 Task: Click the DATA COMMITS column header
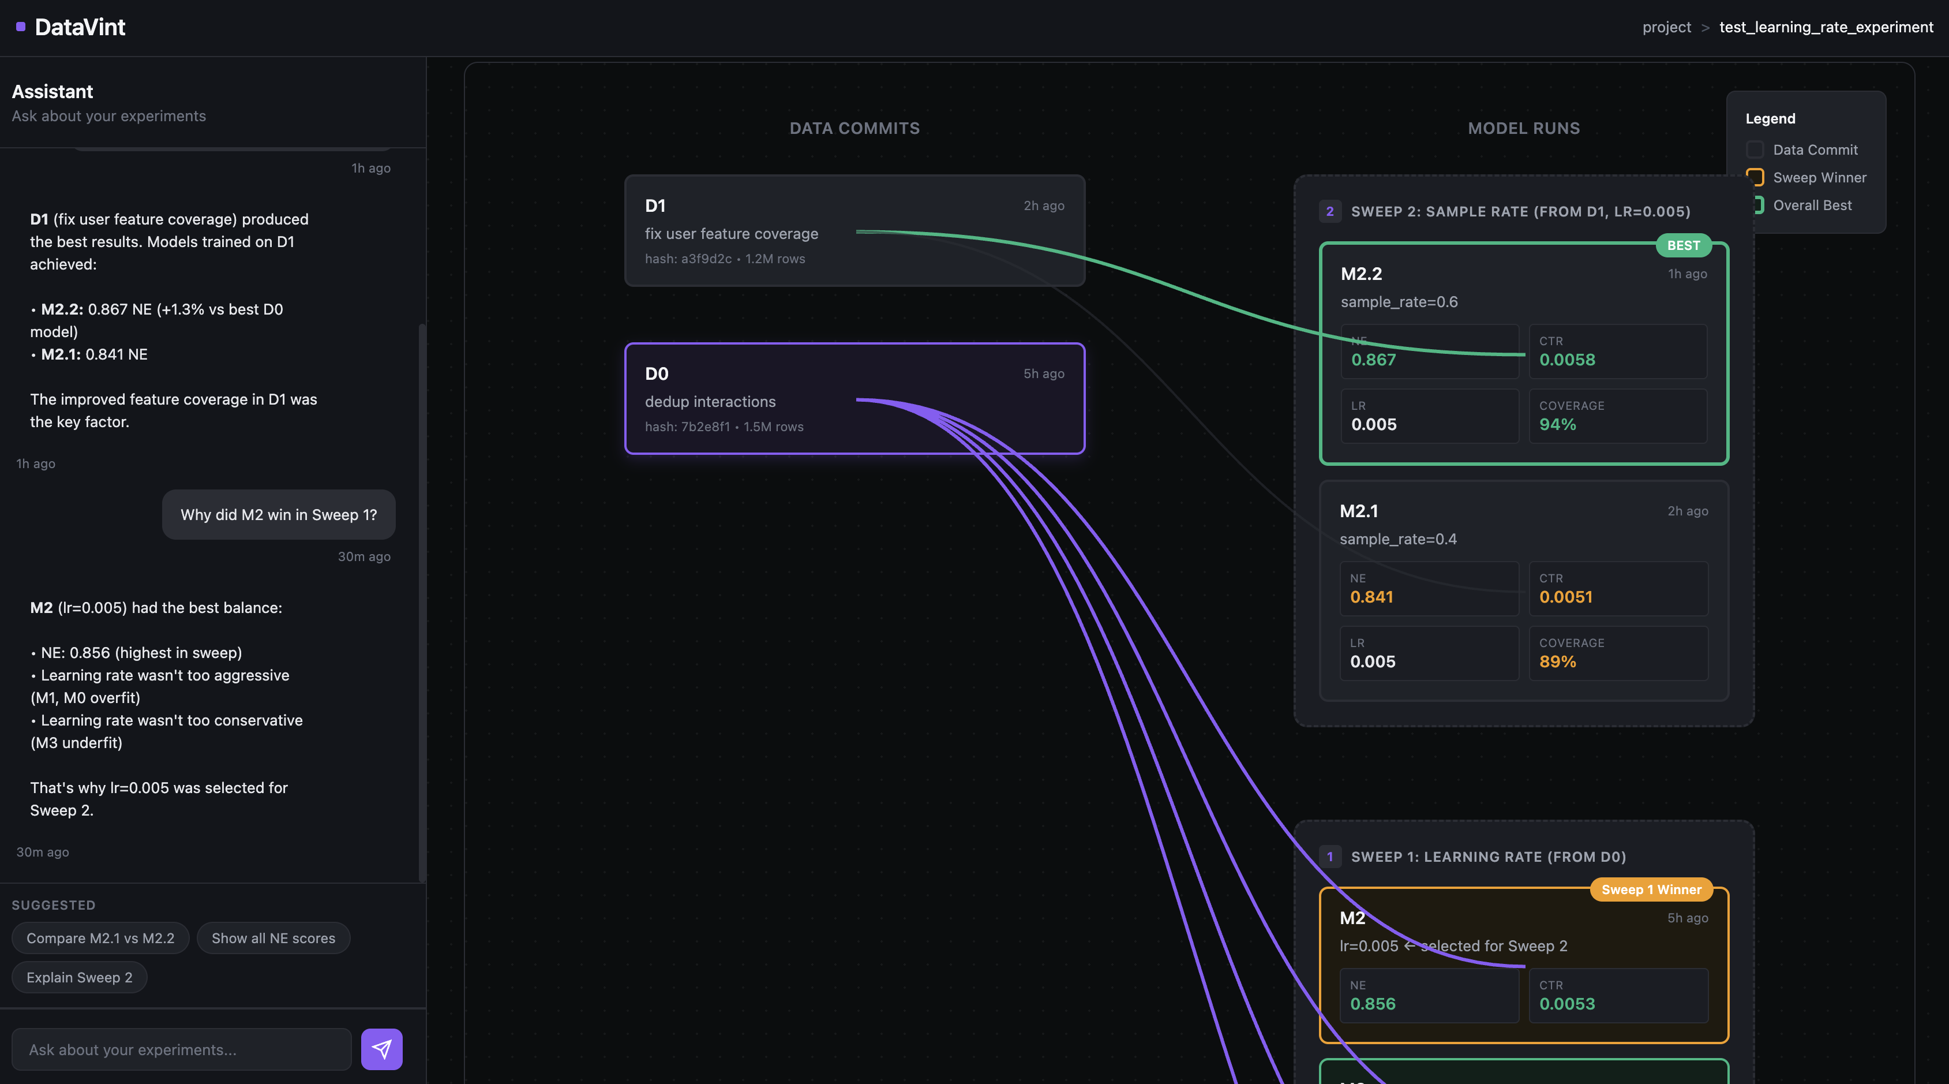tap(854, 129)
